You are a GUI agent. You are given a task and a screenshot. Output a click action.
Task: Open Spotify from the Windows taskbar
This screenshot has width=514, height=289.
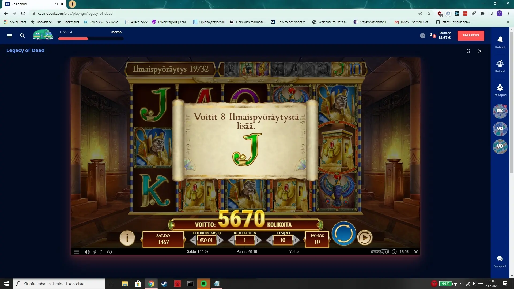(203, 284)
